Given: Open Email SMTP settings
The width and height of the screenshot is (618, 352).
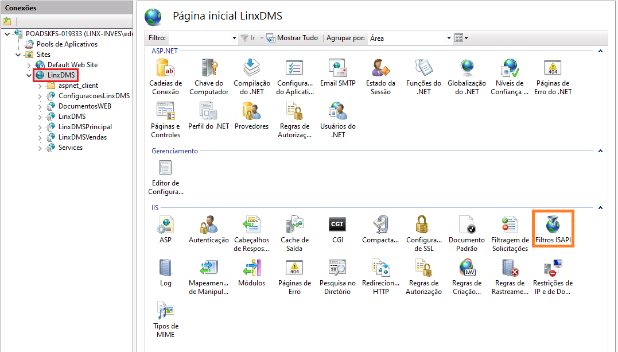Looking at the screenshot, I should click(338, 73).
